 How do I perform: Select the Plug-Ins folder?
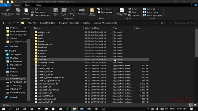tap(42, 50)
